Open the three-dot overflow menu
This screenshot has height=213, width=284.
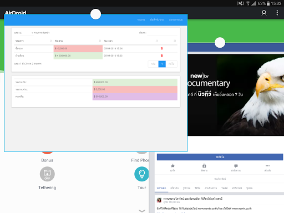coord(277,13)
